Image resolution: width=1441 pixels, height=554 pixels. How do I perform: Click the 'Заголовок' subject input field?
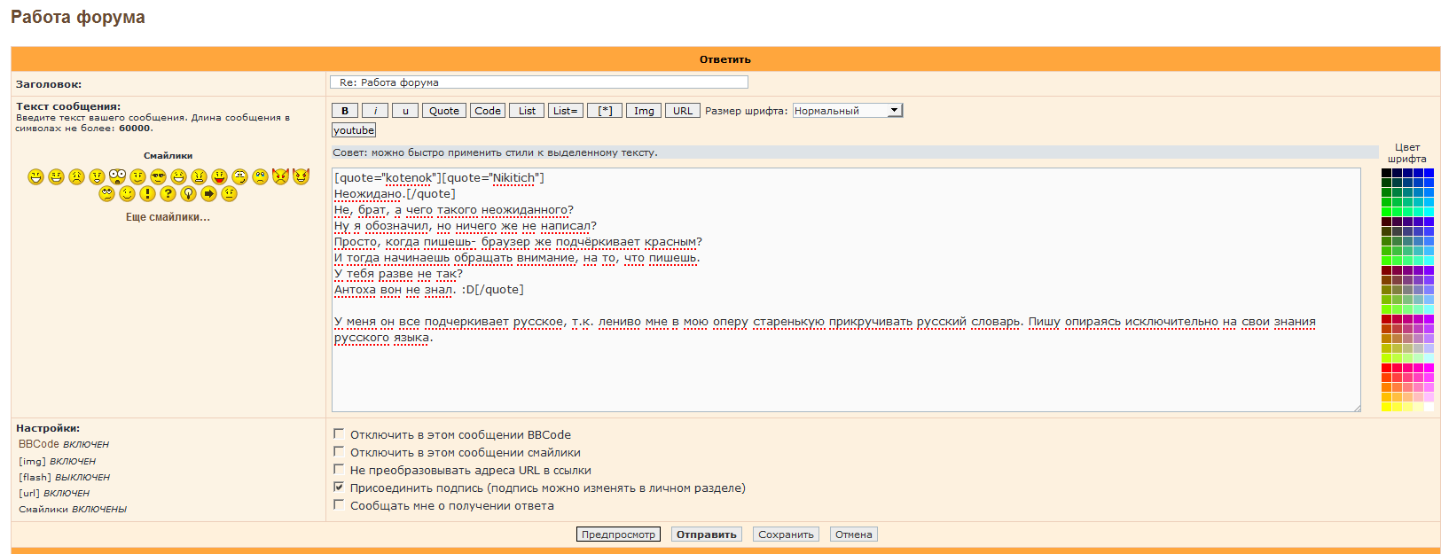[539, 82]
